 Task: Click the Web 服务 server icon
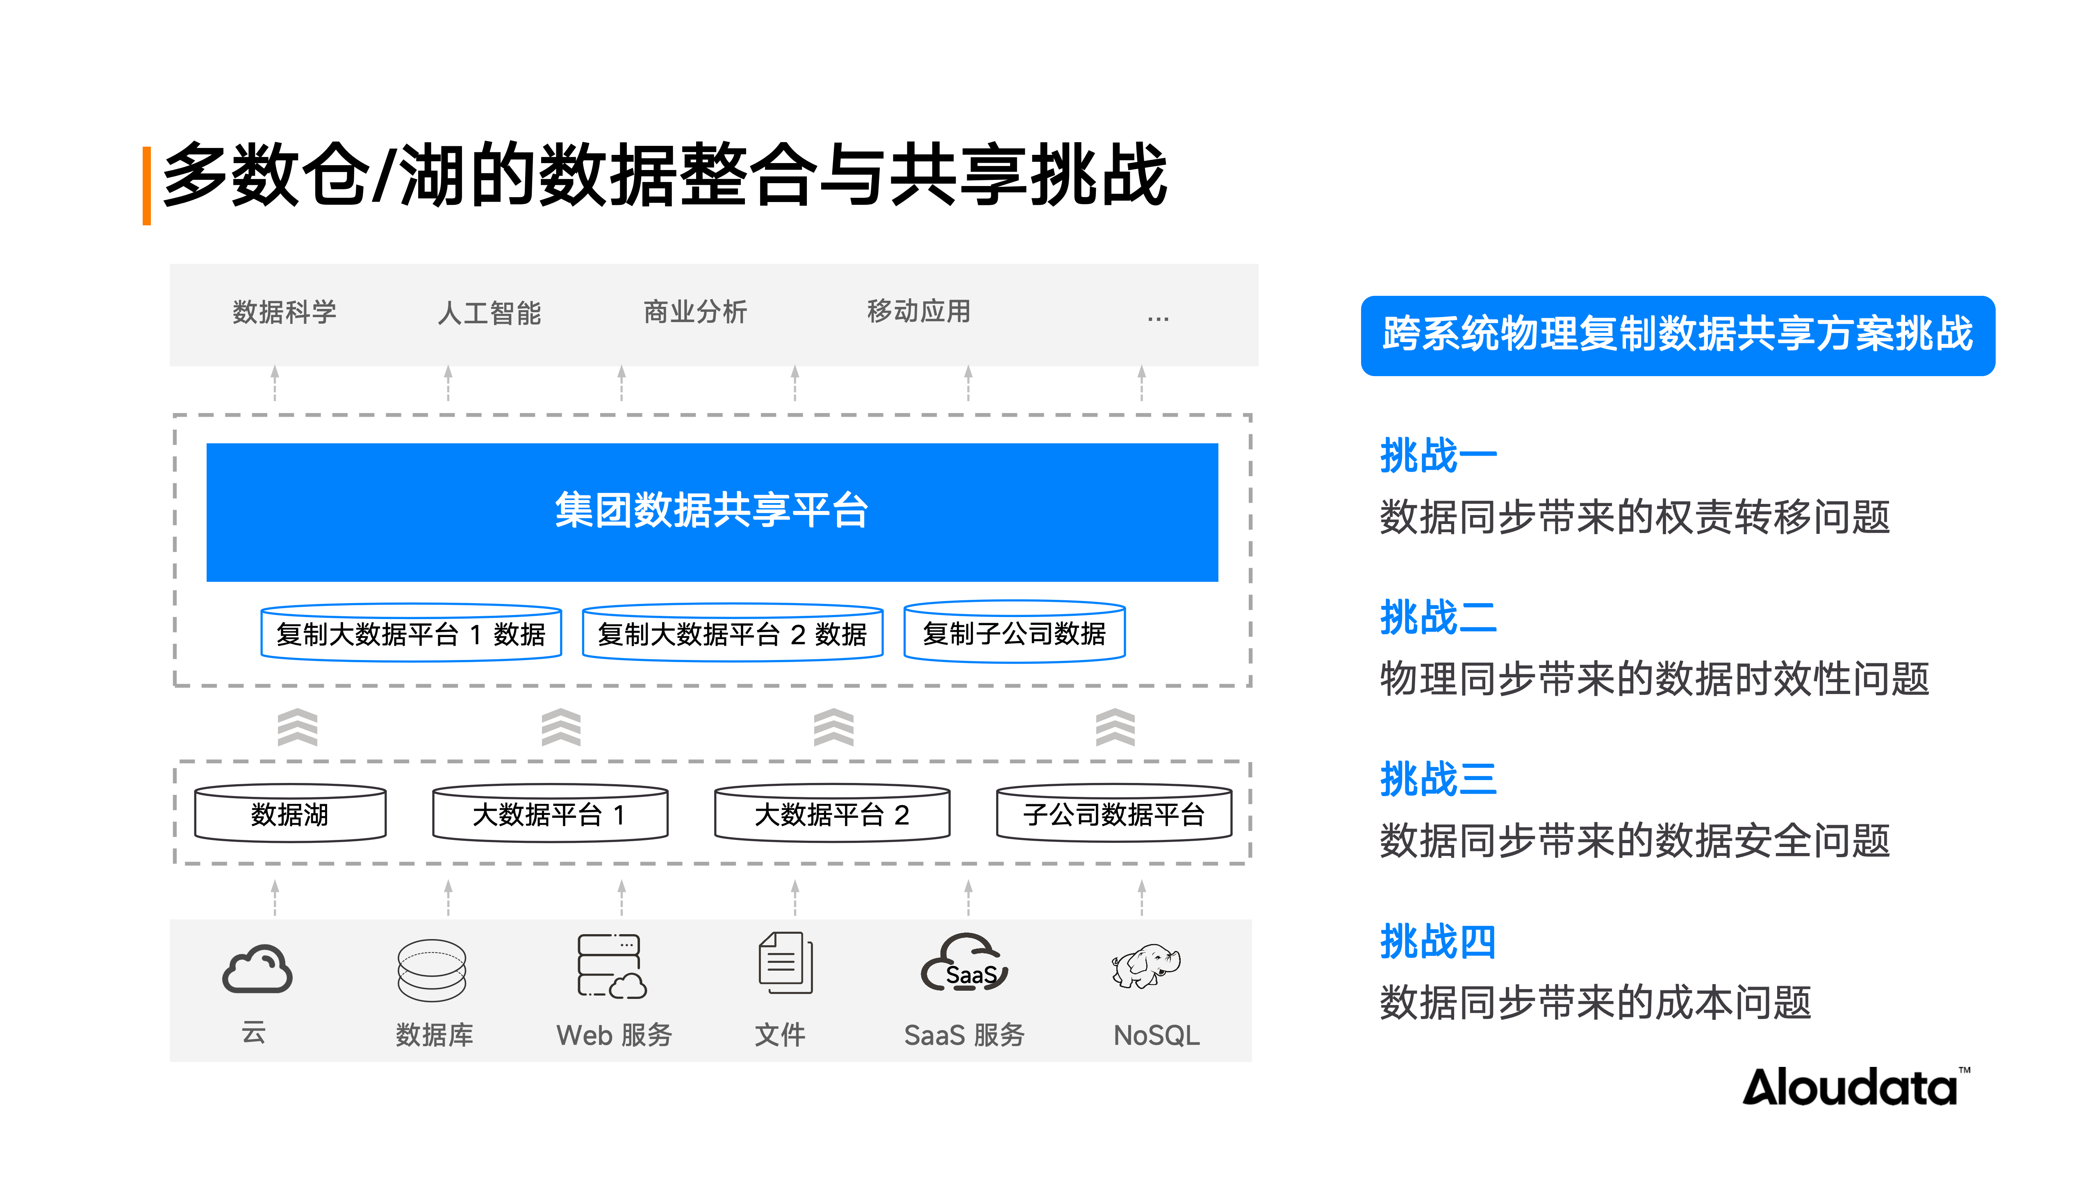(611, 967)
